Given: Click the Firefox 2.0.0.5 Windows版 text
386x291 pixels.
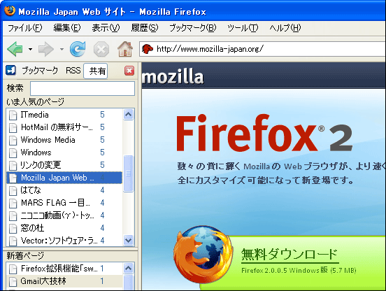Looking at the screenshot, I should pos(299,270).
